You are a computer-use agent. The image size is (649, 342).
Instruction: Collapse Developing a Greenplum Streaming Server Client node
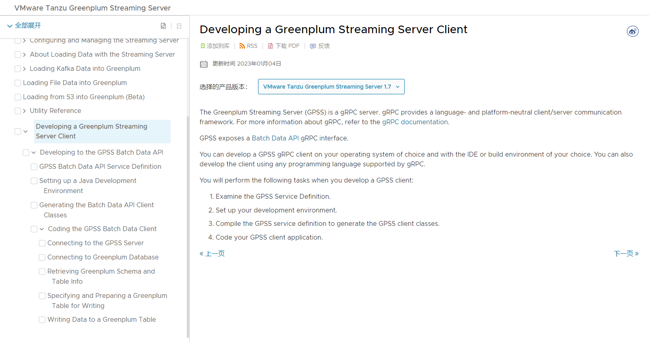(x=26, y=132)
